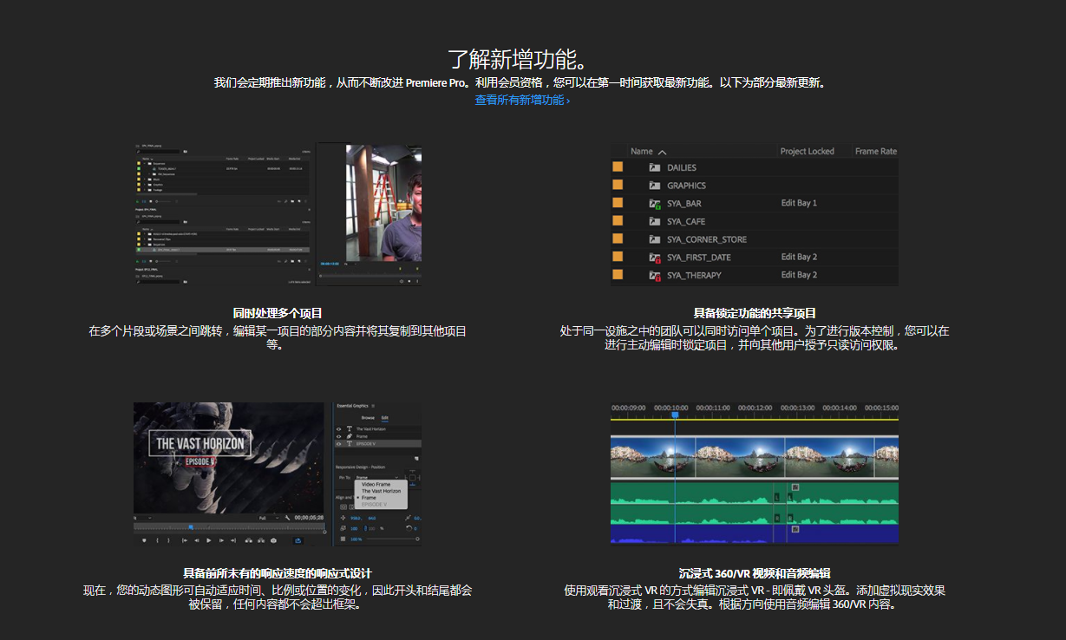The height and width of the screenshot is (640, 1066).
Task: Switch to the Edit tab in Essential Graphics
Action: (385, 418)
